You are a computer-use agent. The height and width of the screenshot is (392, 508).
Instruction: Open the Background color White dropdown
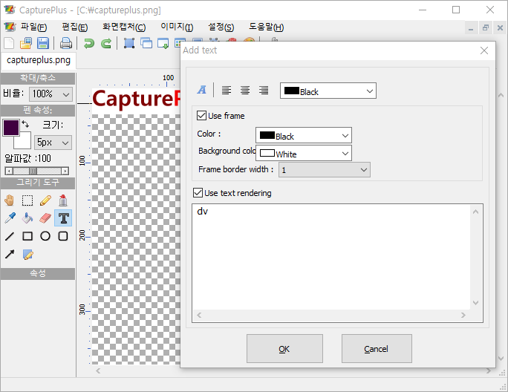pos(303,154)
